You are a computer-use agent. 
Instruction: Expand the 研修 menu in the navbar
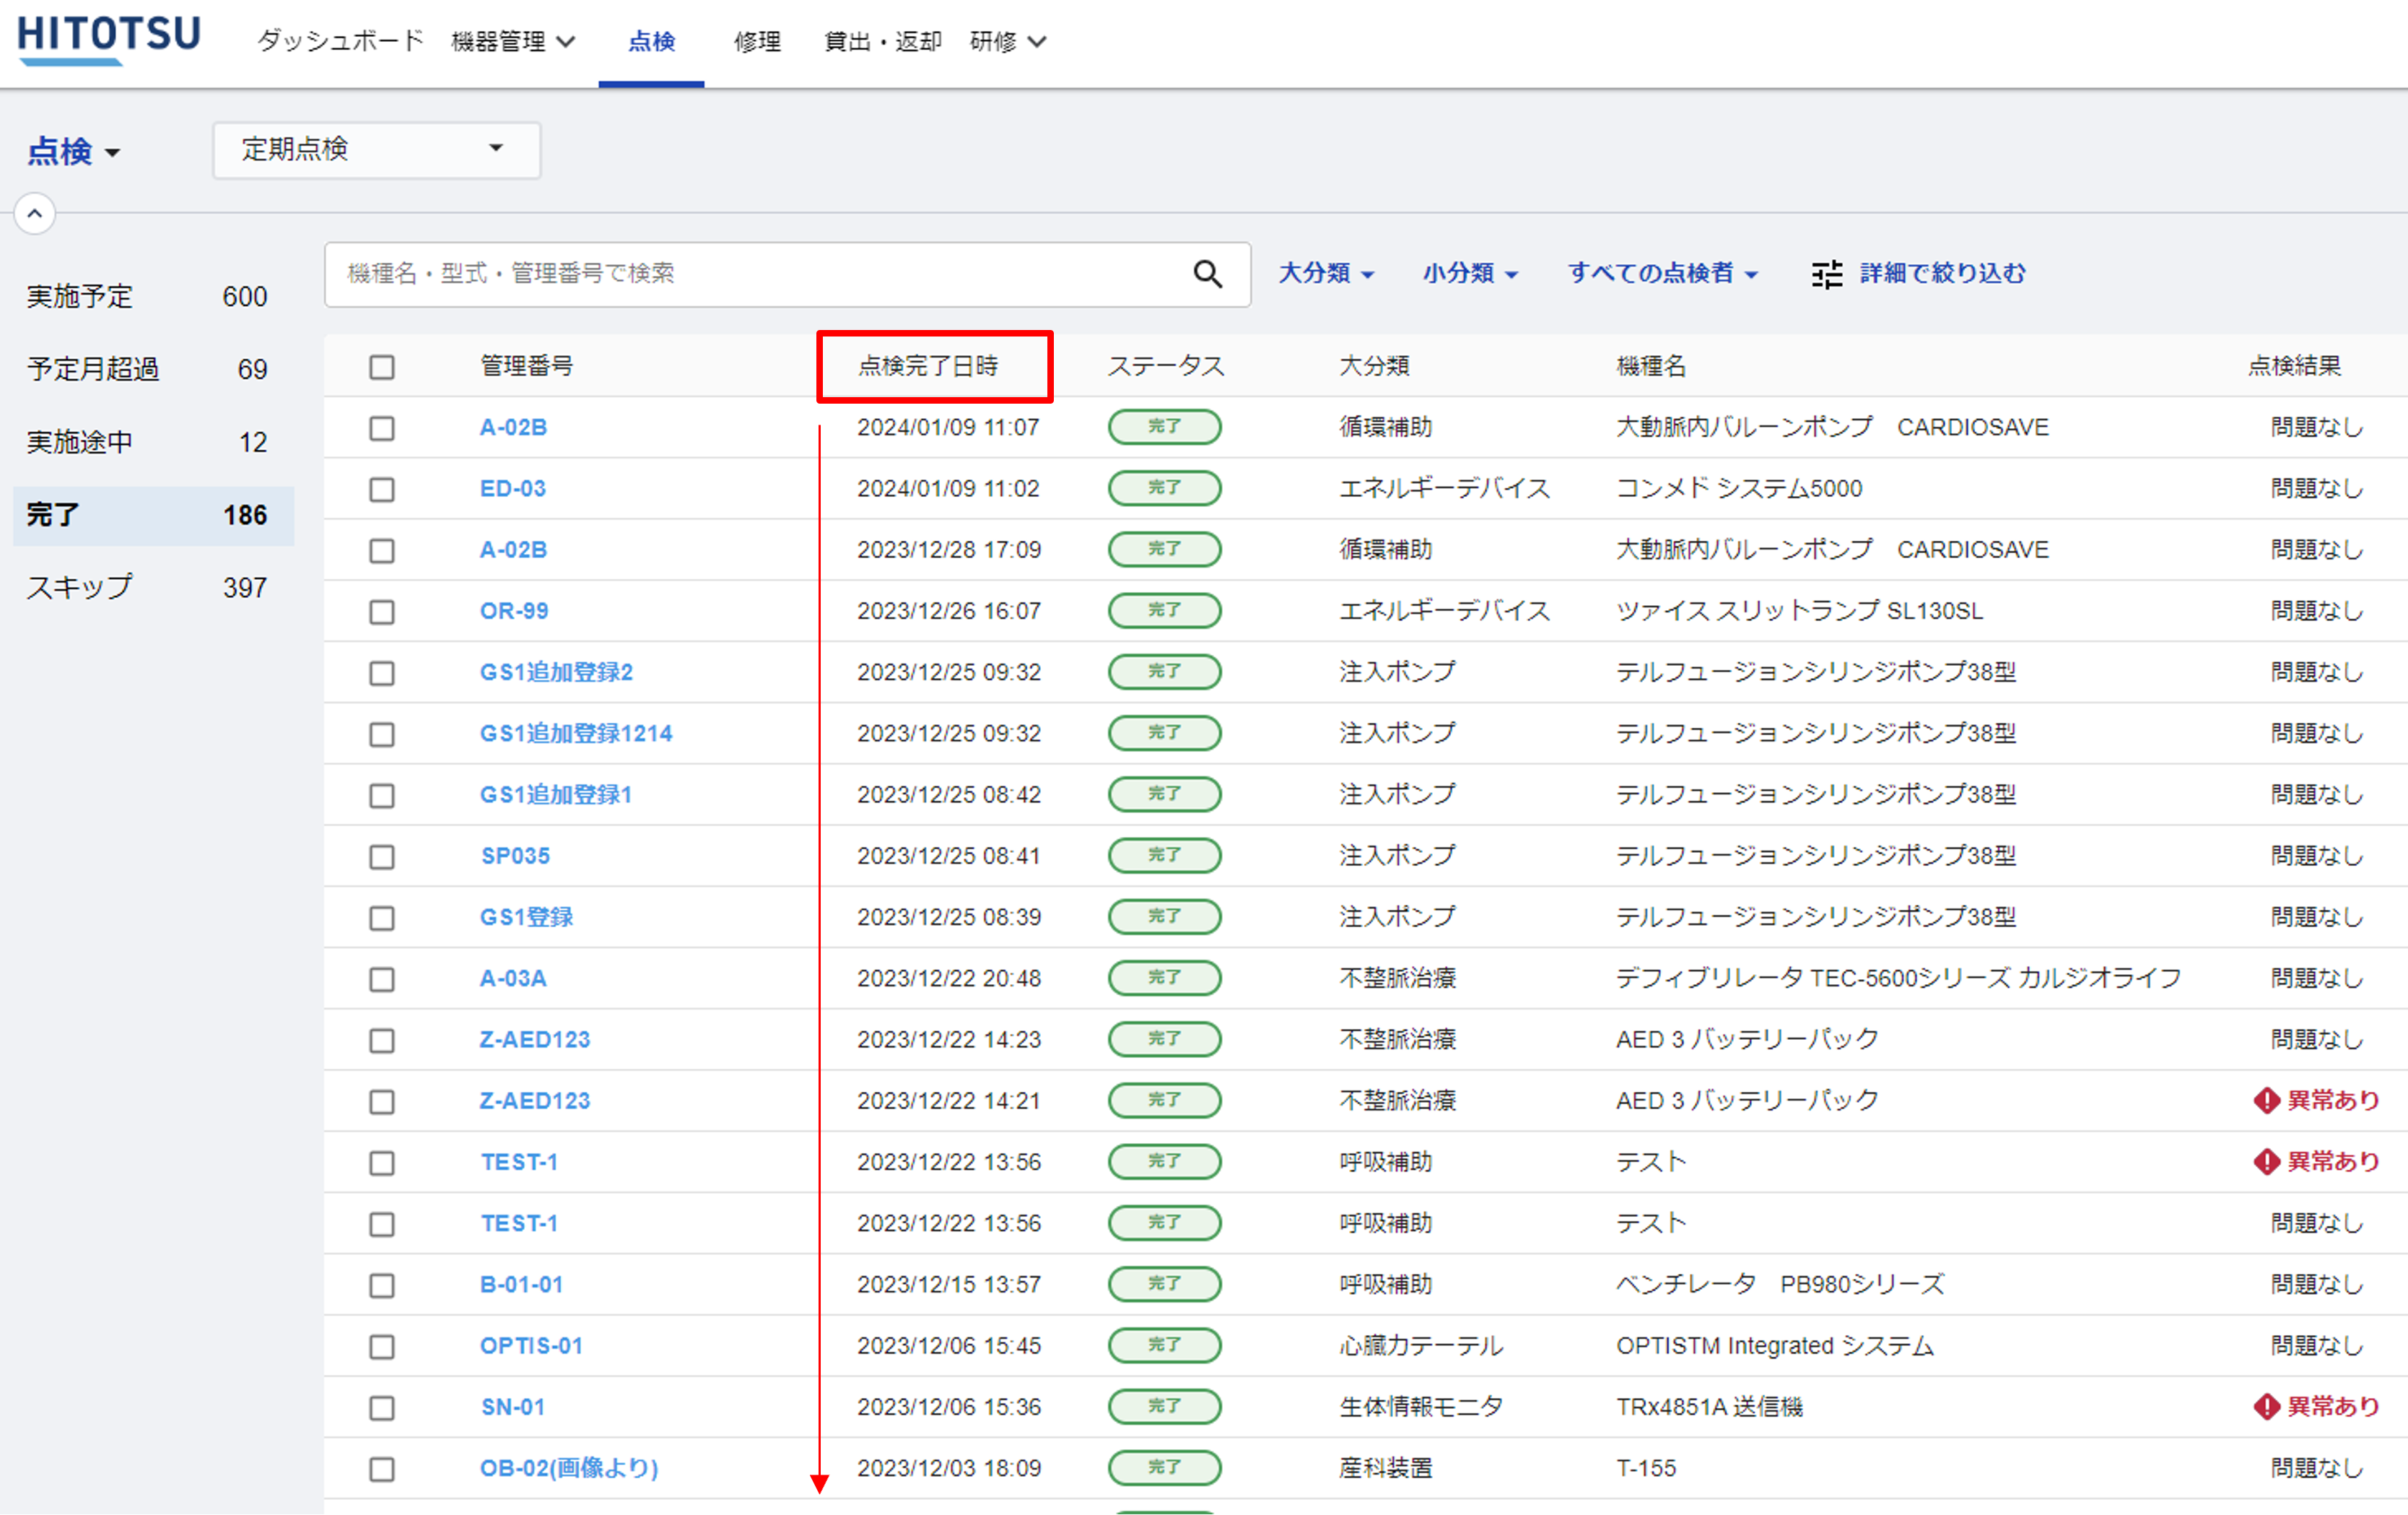[1008, 42]
